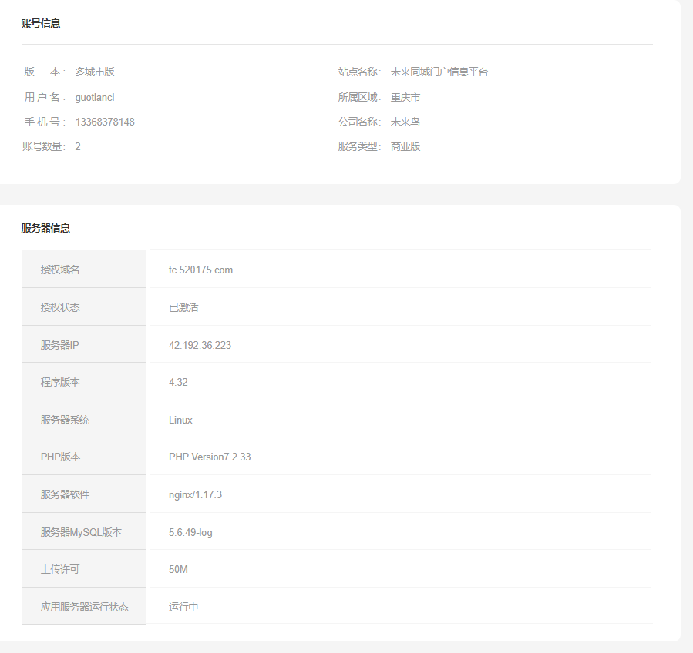Viewport: 693px width, 653px height.
Task: Click the 服务器软件 row label
Action: (x=65, y=494)
